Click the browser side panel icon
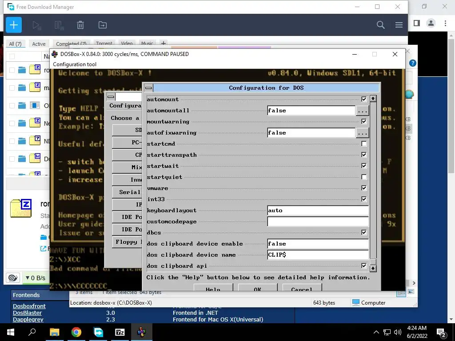Image resolution: width=455 pixels, height=341 pixels. pyautogui.click(x=417, y=23)
